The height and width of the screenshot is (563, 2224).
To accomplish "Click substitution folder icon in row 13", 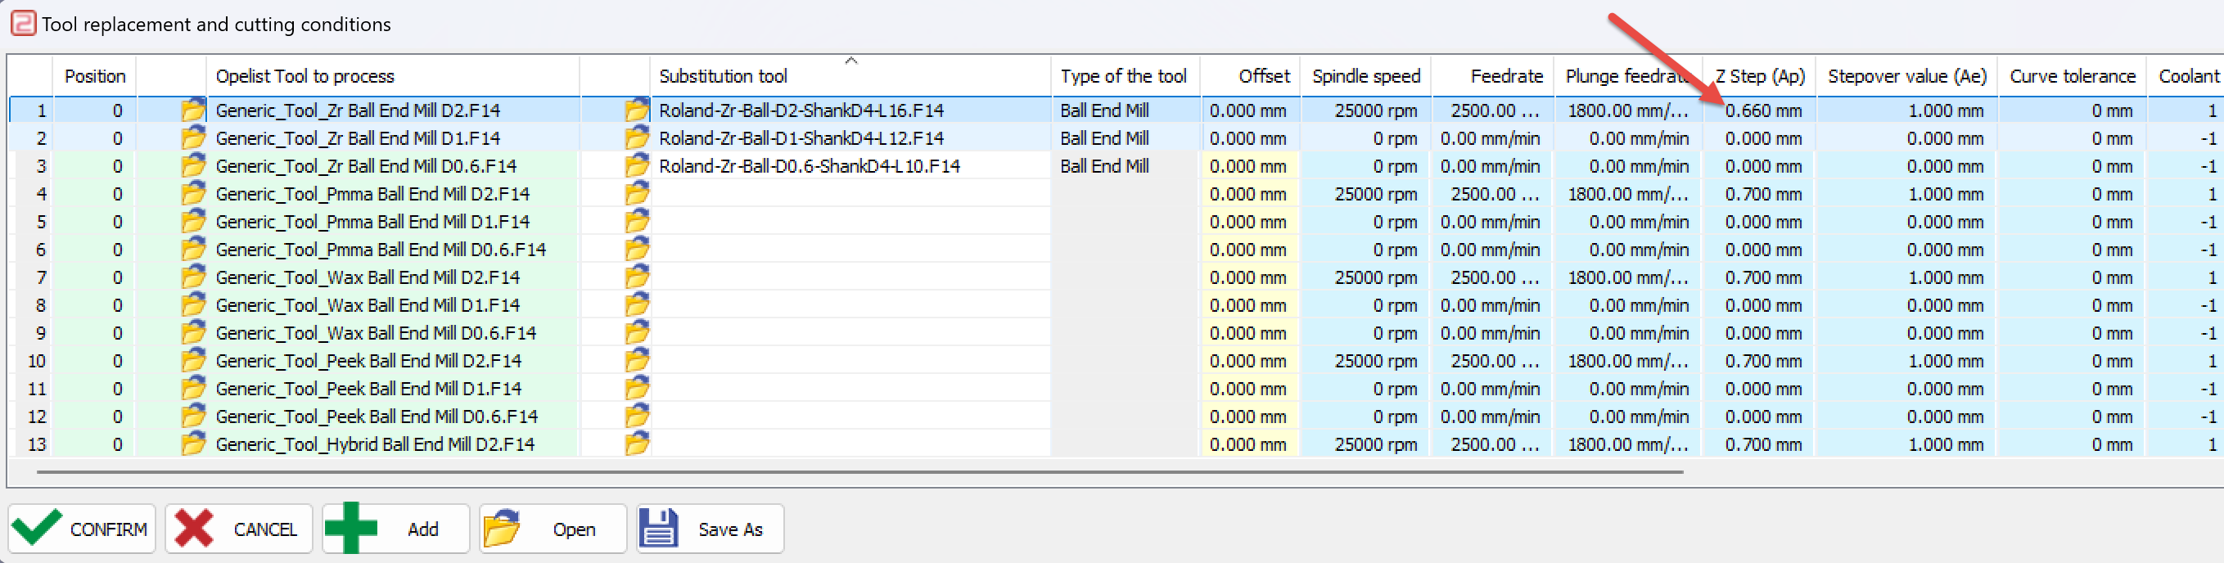I will click(636, 444).
